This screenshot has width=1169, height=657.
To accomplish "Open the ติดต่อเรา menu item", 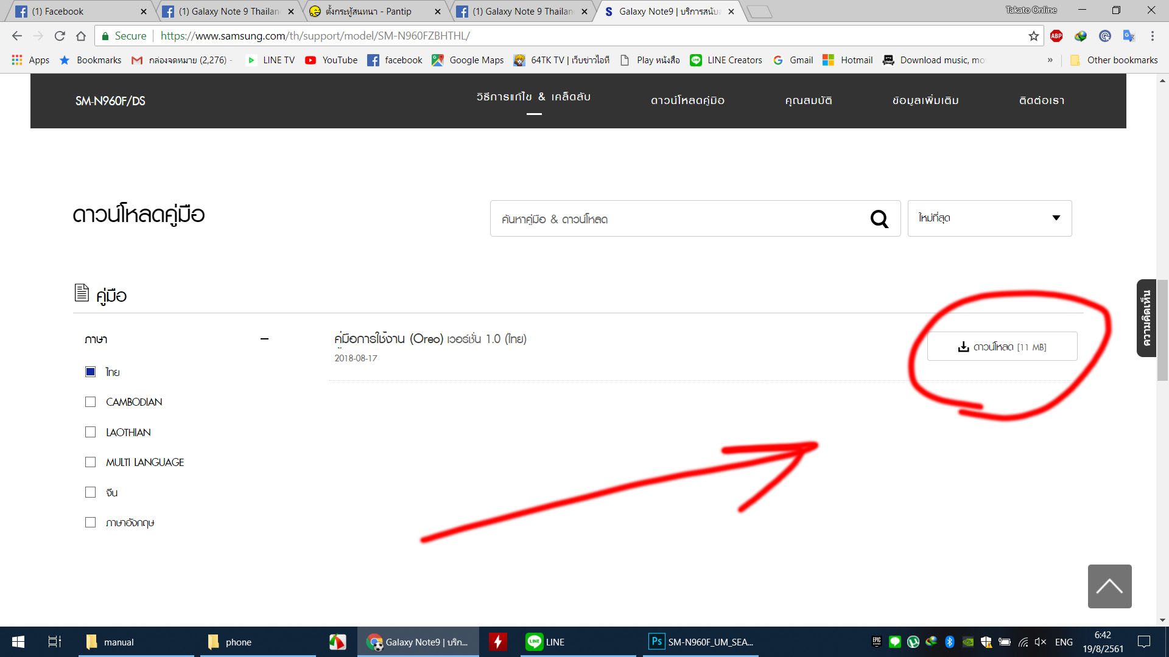I will coord(1042,100).
